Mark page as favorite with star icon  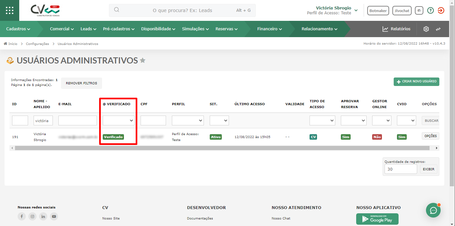point(143,60)
